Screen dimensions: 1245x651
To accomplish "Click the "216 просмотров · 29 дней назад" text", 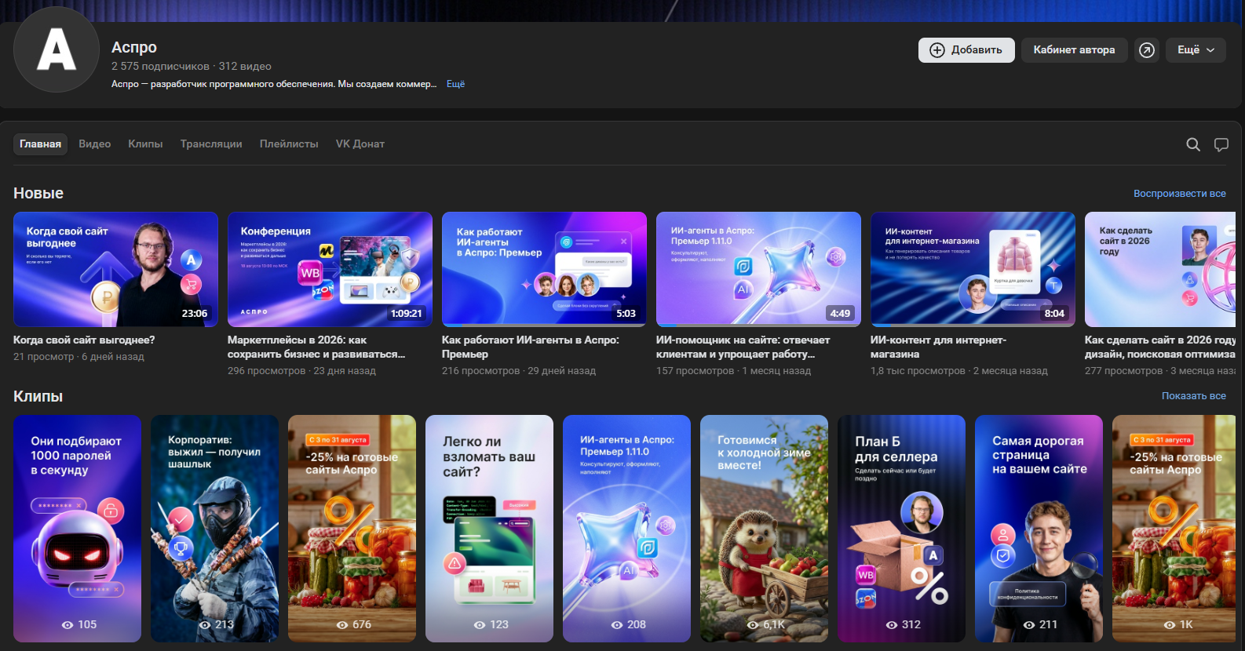I will pyautogui.click(x=519, y=371).
